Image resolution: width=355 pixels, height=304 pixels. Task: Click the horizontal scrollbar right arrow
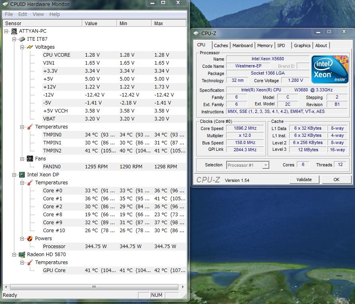[183, 287]
